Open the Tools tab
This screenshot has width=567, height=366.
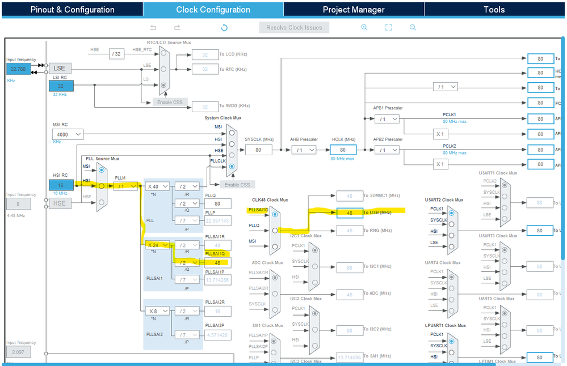point(494,10)
